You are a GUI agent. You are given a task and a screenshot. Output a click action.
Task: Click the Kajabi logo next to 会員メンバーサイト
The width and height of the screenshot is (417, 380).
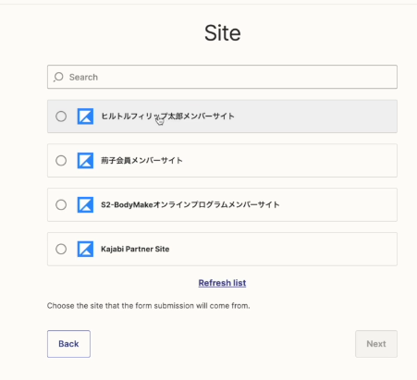click(85, 161)
